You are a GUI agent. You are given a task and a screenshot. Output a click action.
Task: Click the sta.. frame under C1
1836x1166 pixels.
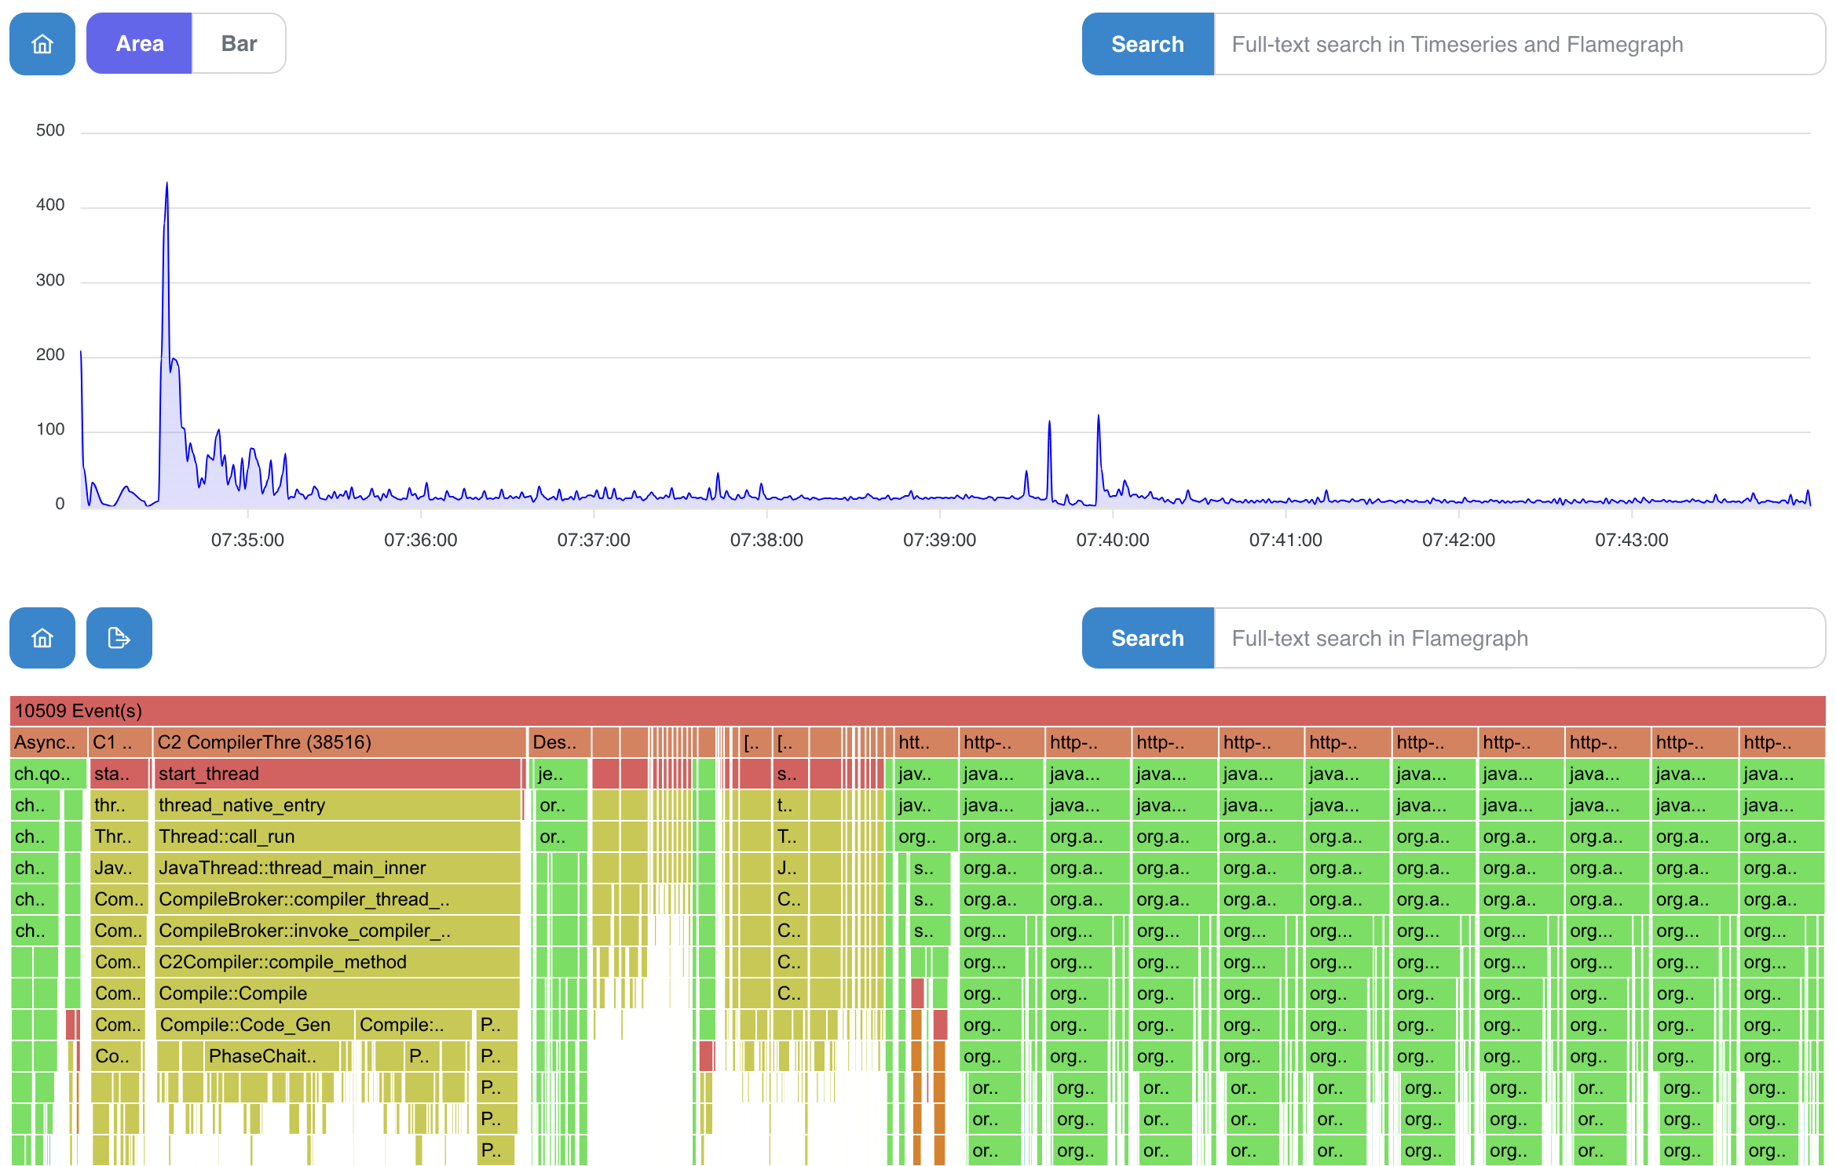(x=119, y=774)
